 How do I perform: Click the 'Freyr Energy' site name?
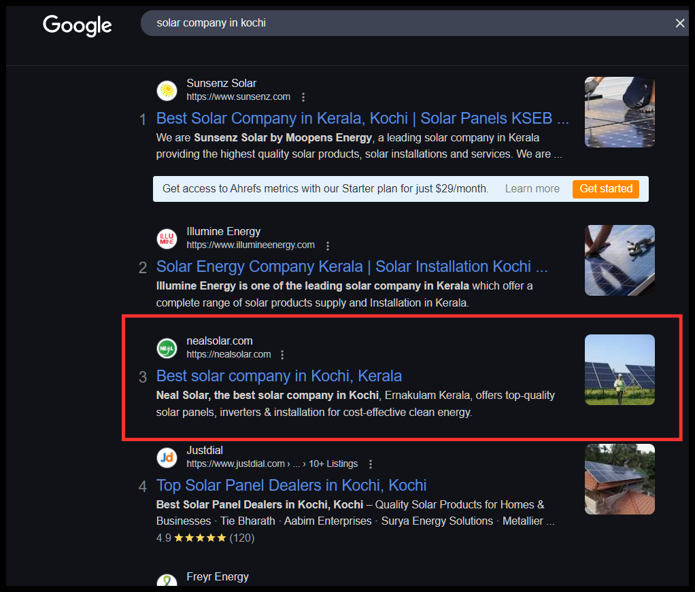[x=218, y=577]
